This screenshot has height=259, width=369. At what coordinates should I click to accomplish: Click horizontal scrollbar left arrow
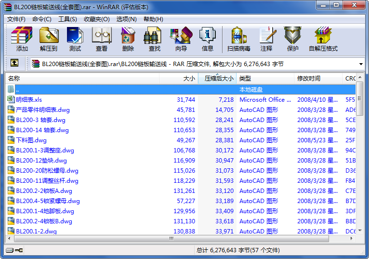(x=9, y=238)
